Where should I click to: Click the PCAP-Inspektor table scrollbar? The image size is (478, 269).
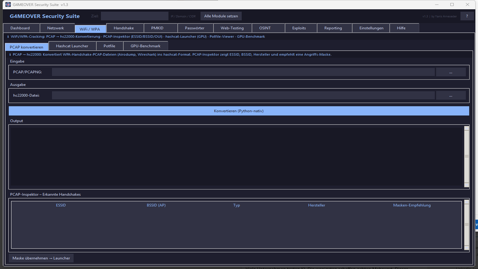466,225
